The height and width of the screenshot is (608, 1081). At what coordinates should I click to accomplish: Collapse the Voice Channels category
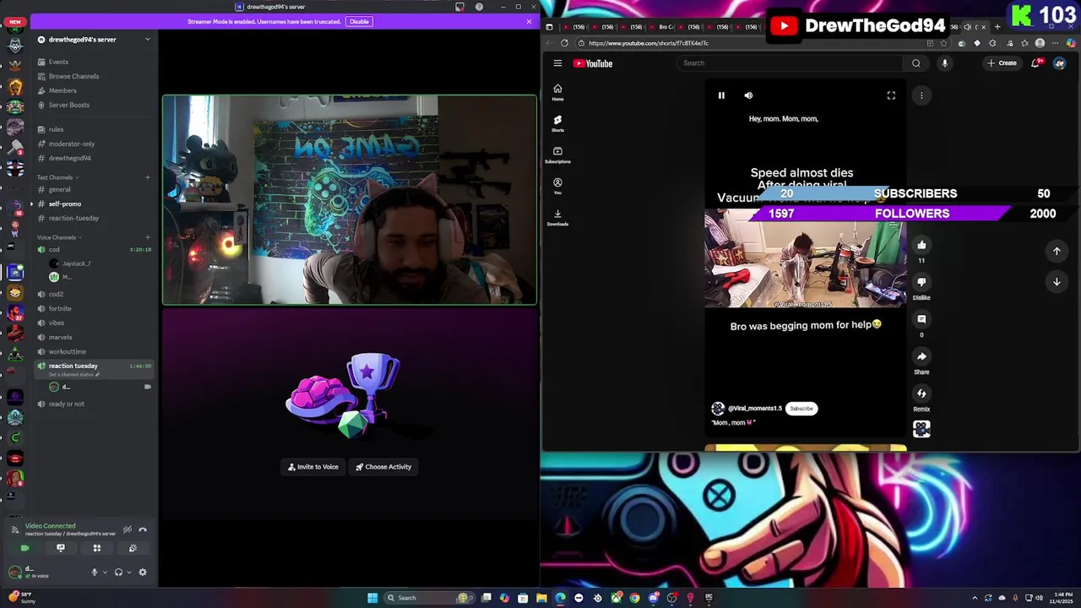[57, 237]
